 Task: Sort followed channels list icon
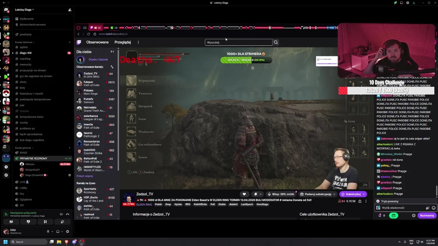click(112, 67)
